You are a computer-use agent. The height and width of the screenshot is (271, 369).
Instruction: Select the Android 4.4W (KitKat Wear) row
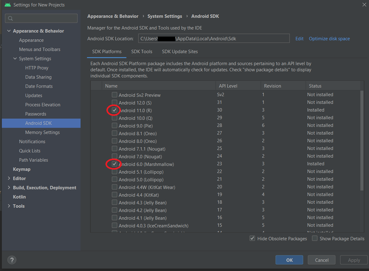(225, 187)
